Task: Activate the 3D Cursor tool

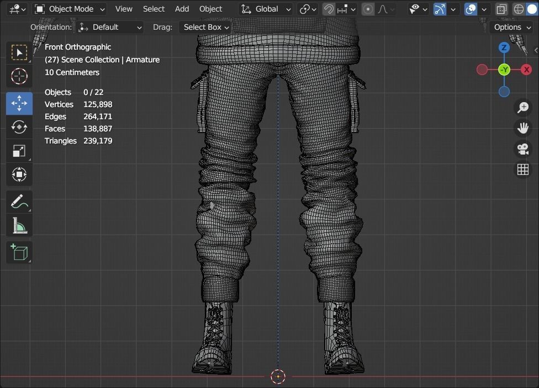Action: (x=19, y=76)
